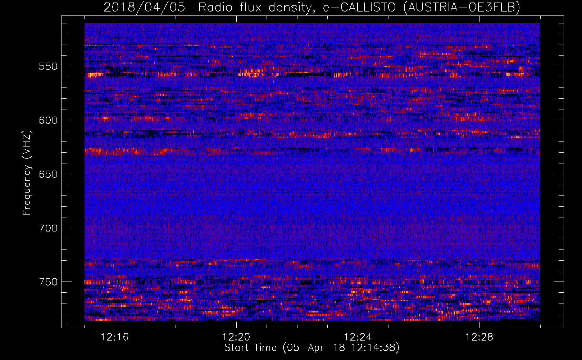The width and height of the screenshot is (582, 360).
Task: Select the 700 frequency tick label
Action: 48,228
